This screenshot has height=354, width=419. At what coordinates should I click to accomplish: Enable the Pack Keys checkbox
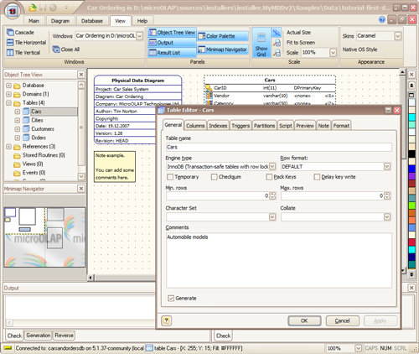pyautogui.click(x=269, y=177)
